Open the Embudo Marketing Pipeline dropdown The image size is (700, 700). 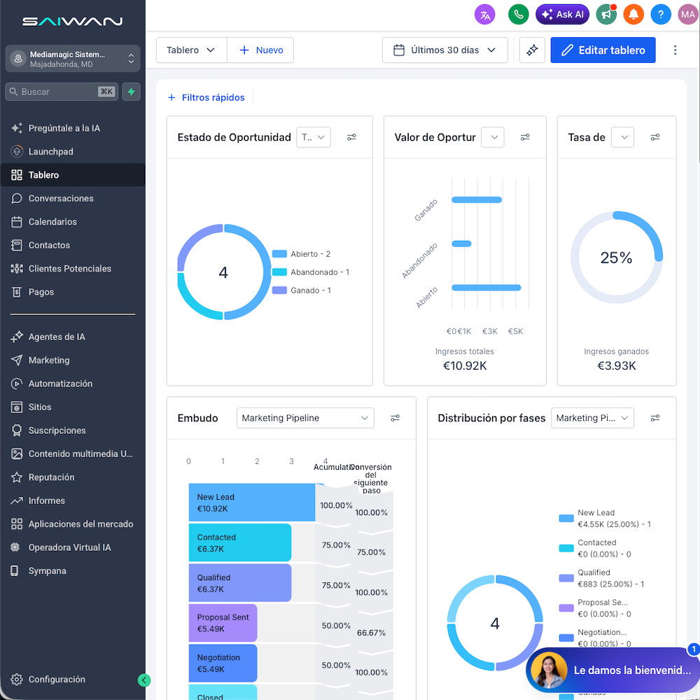click(305, 418)
